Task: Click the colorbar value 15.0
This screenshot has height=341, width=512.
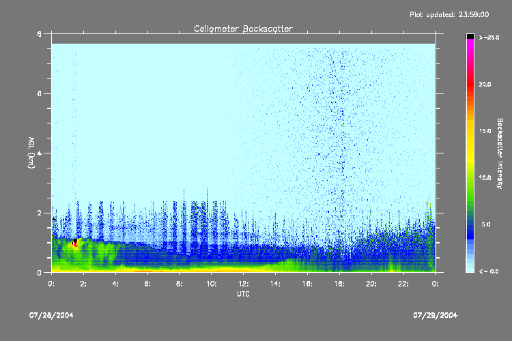Action: pos(485,131)
